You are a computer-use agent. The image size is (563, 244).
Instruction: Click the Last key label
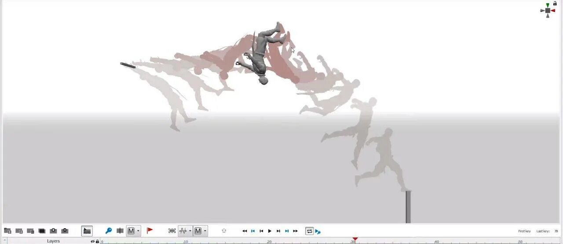point(543,231)
